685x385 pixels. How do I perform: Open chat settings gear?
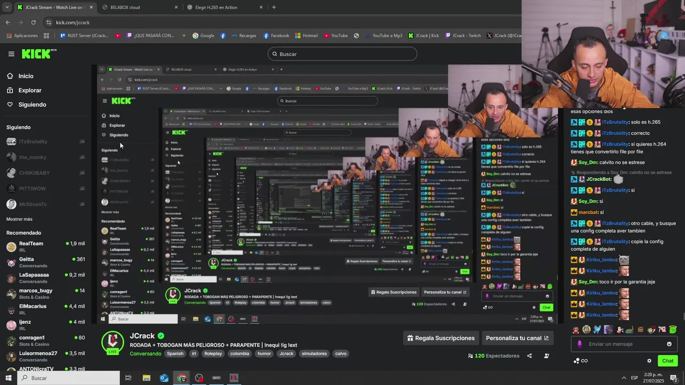click(x=649, y=361)
